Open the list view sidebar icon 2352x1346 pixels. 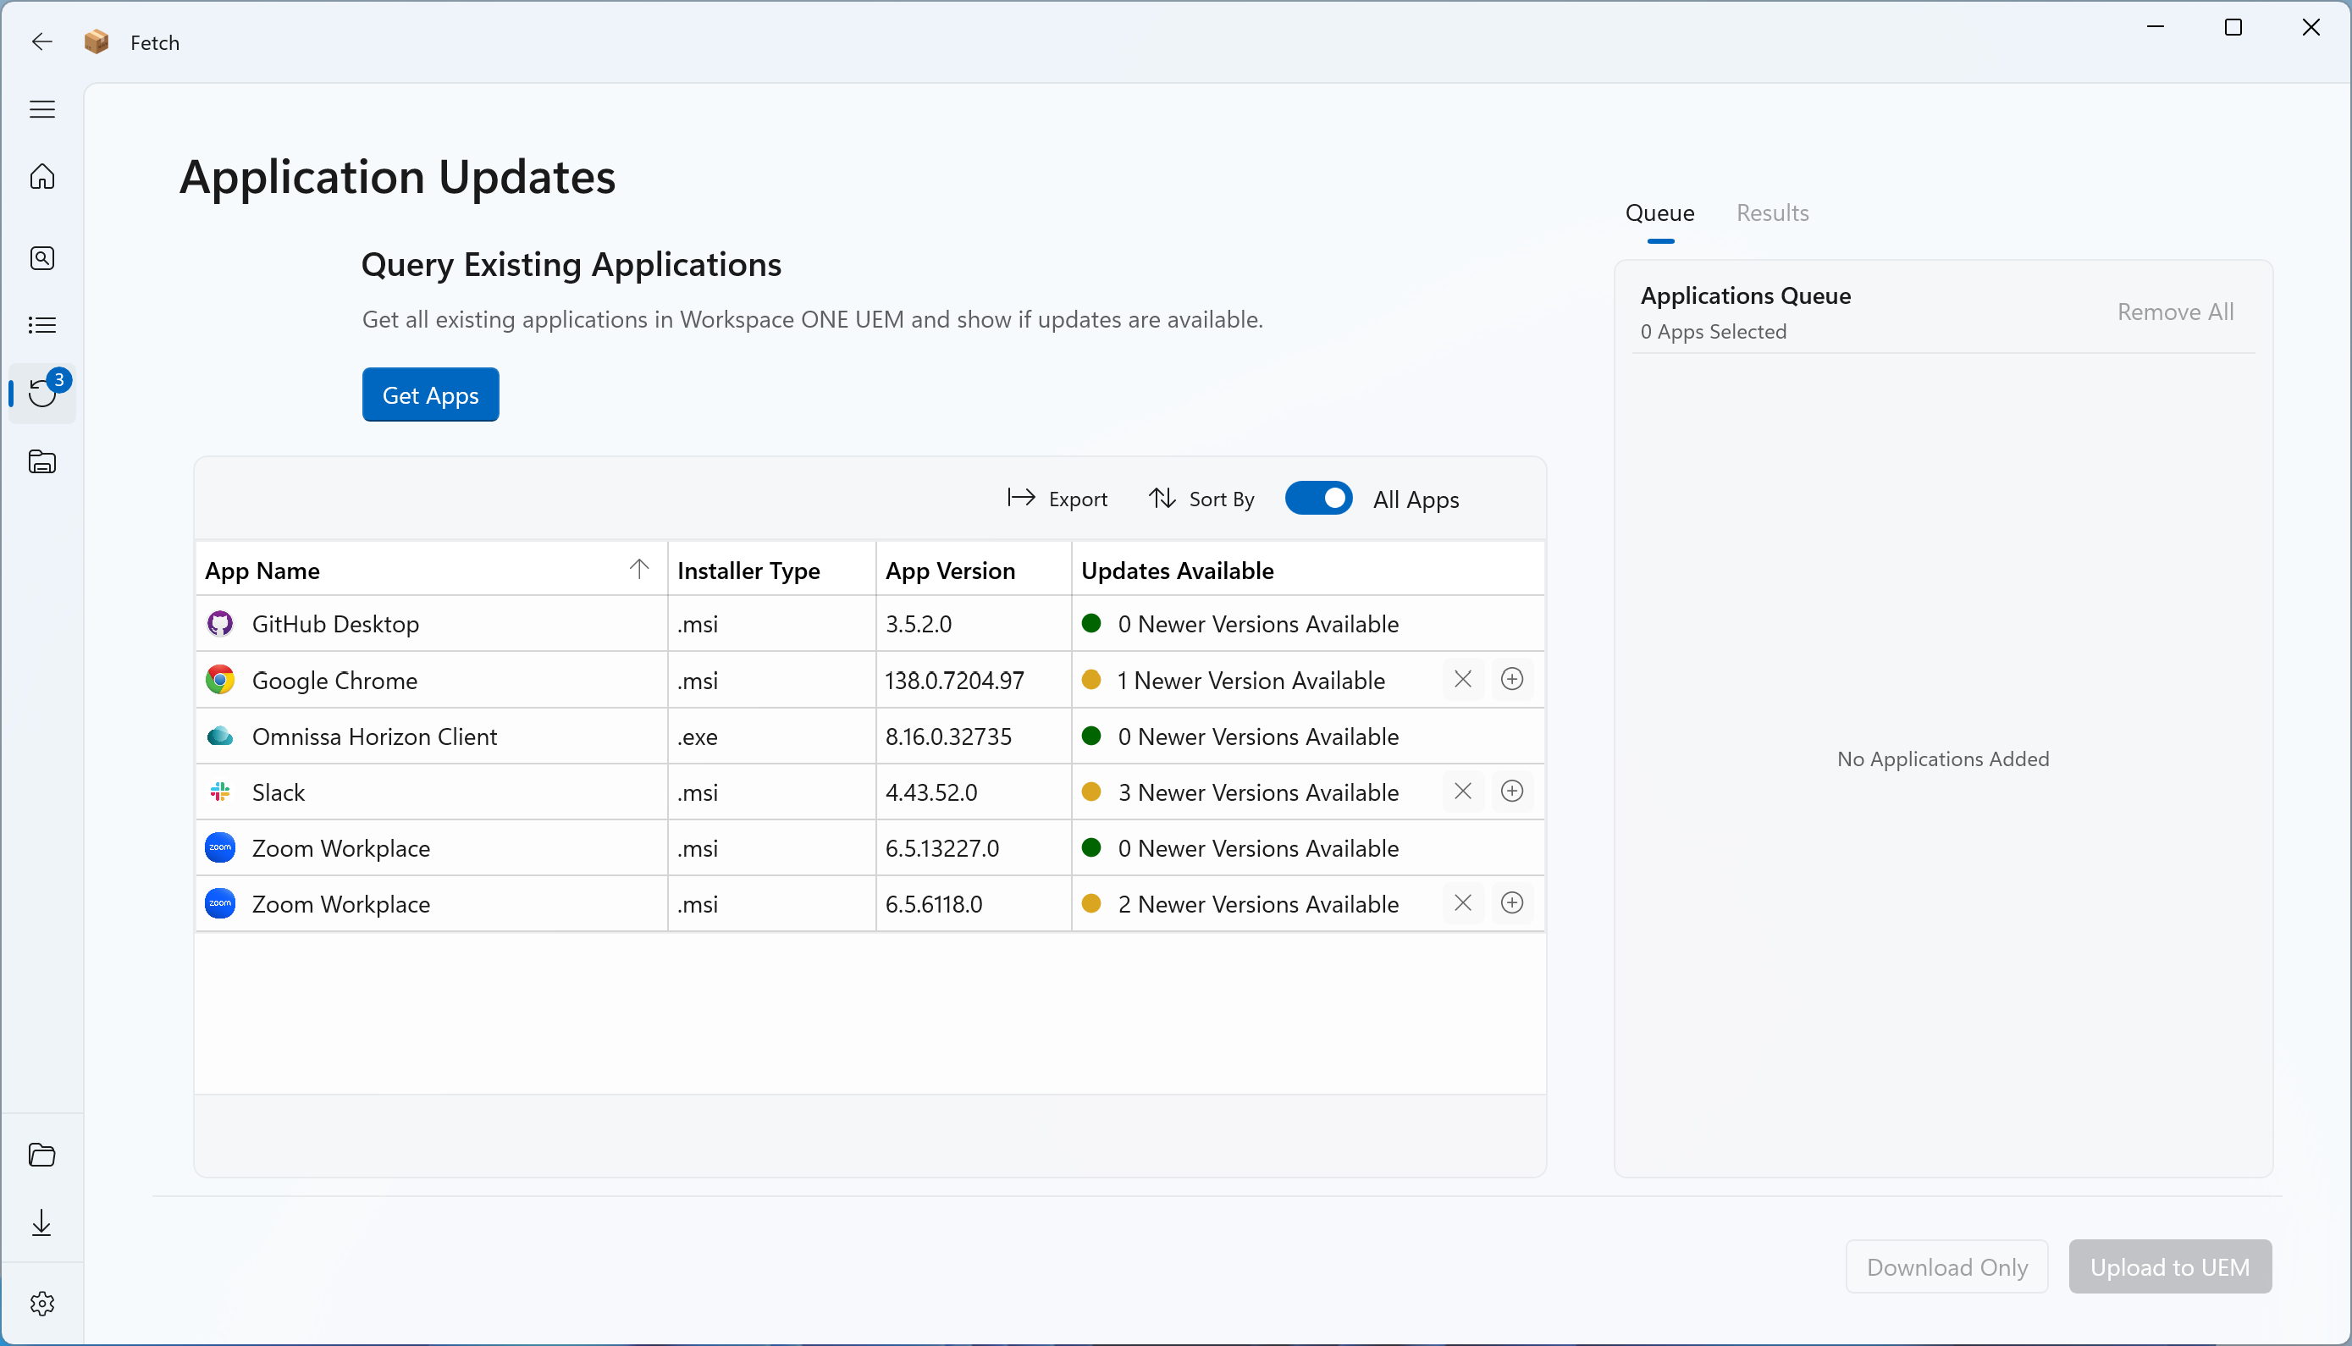click(x=41, y=325)
